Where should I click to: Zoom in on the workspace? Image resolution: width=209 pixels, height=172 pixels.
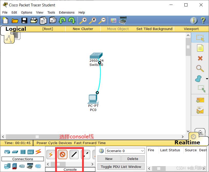pos(83,21)
